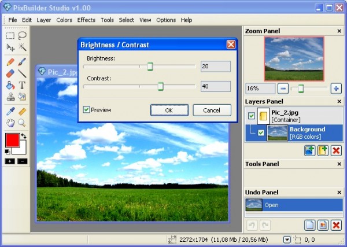Viewport: 347px width, 247px height.
Task: Click the zoom in plus button
Action: point(336,89)
